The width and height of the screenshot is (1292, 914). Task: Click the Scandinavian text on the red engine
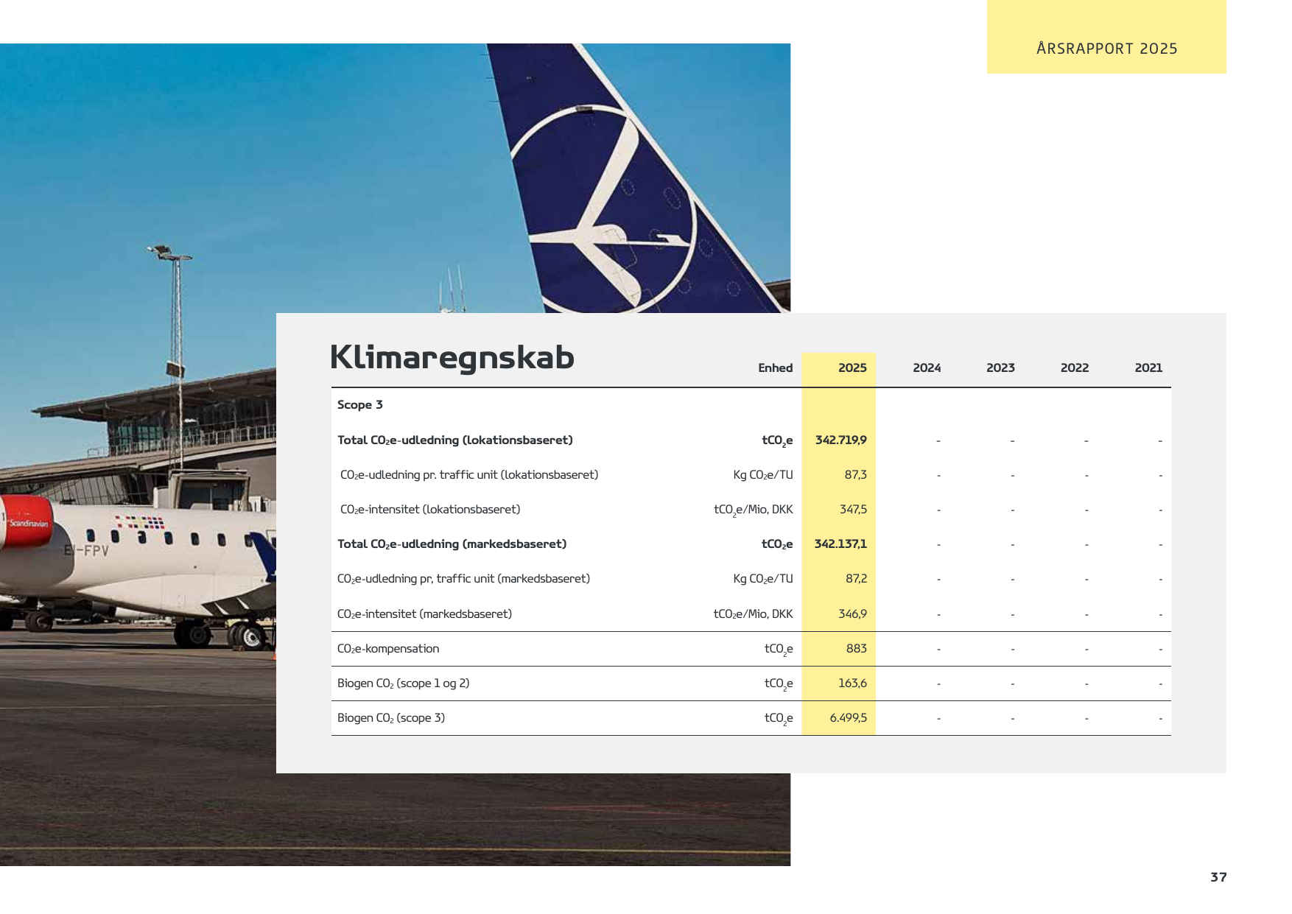[29, 524]
